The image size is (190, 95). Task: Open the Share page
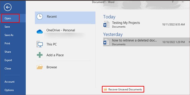coord(8,52)
